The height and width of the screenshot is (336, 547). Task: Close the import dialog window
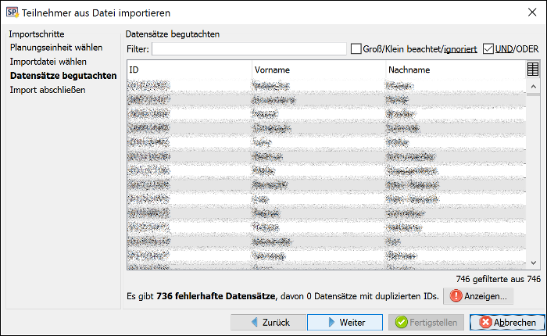point(532,13)
